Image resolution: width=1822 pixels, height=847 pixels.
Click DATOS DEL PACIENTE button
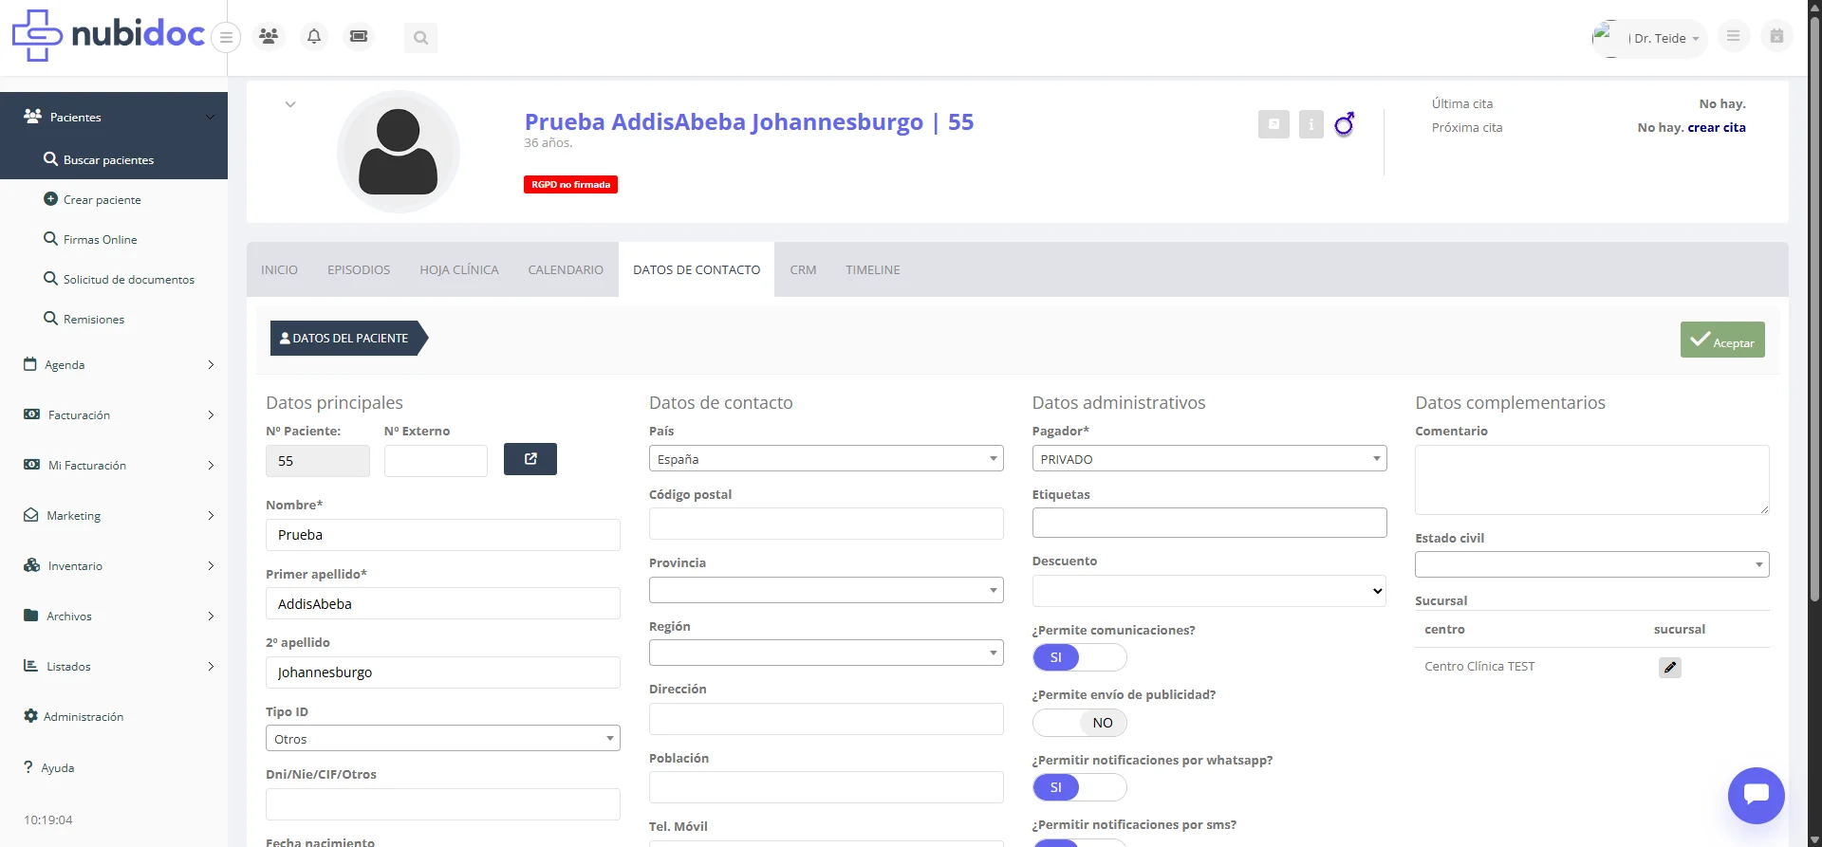click(x=348, y=338)
